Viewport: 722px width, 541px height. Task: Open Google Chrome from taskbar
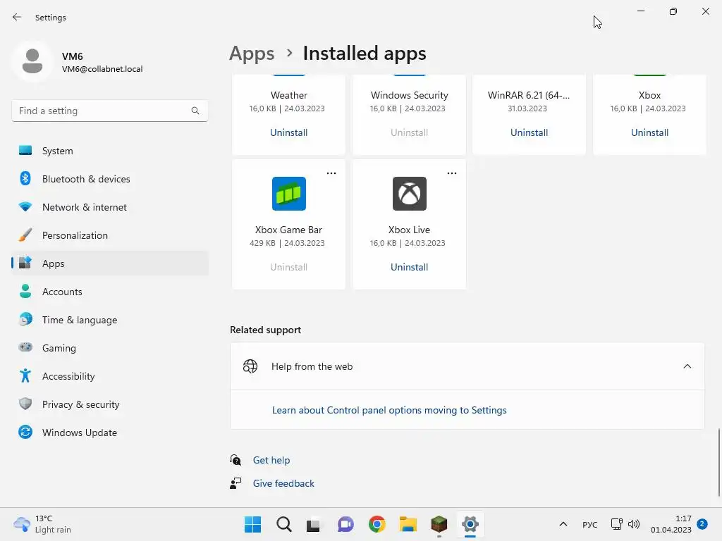(377, 524)
